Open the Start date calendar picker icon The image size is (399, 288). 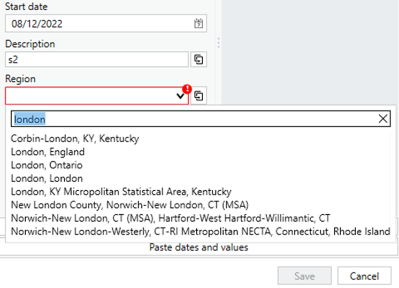[x=198, y=24]
